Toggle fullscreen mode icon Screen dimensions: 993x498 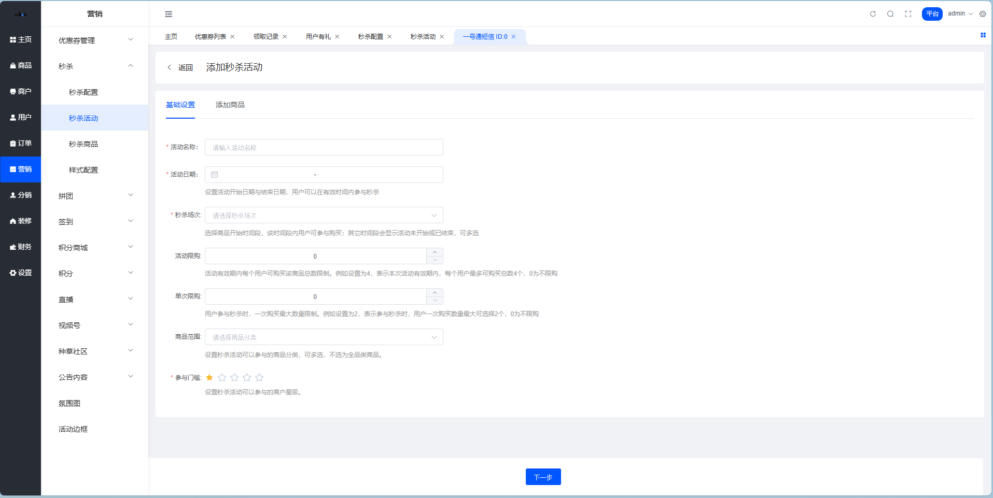(908, 14)
